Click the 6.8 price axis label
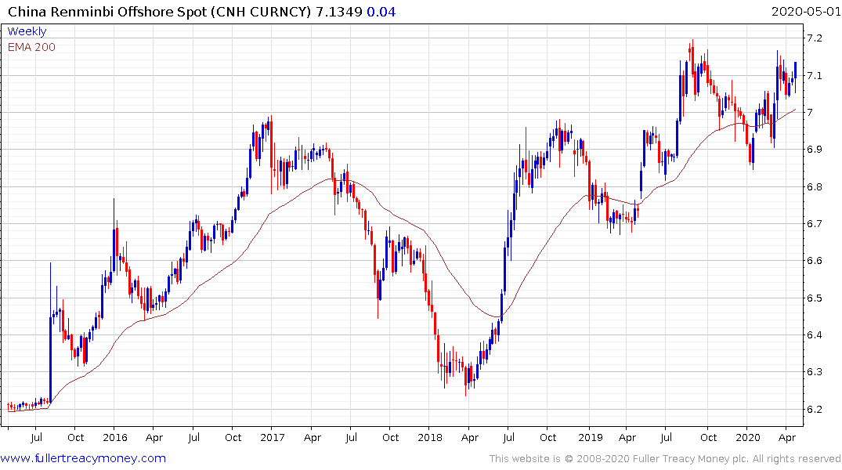 (814, 187)
